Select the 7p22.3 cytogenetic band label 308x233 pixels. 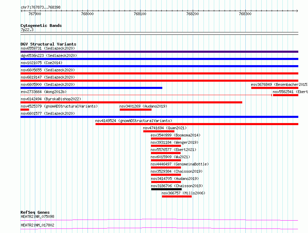(x=27, y=30)
